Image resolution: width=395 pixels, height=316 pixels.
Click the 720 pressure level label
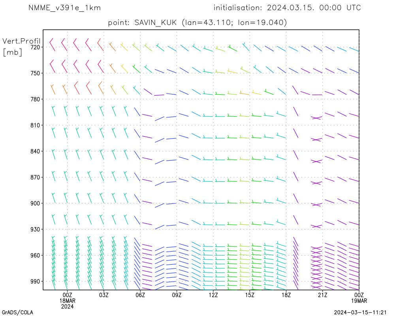coord(36,47)
